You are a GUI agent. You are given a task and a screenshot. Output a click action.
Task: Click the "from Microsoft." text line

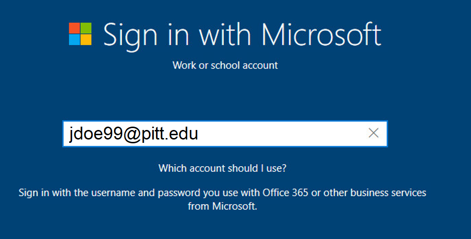(222, 206)
